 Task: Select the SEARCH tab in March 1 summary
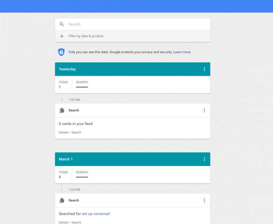(82, 174)
